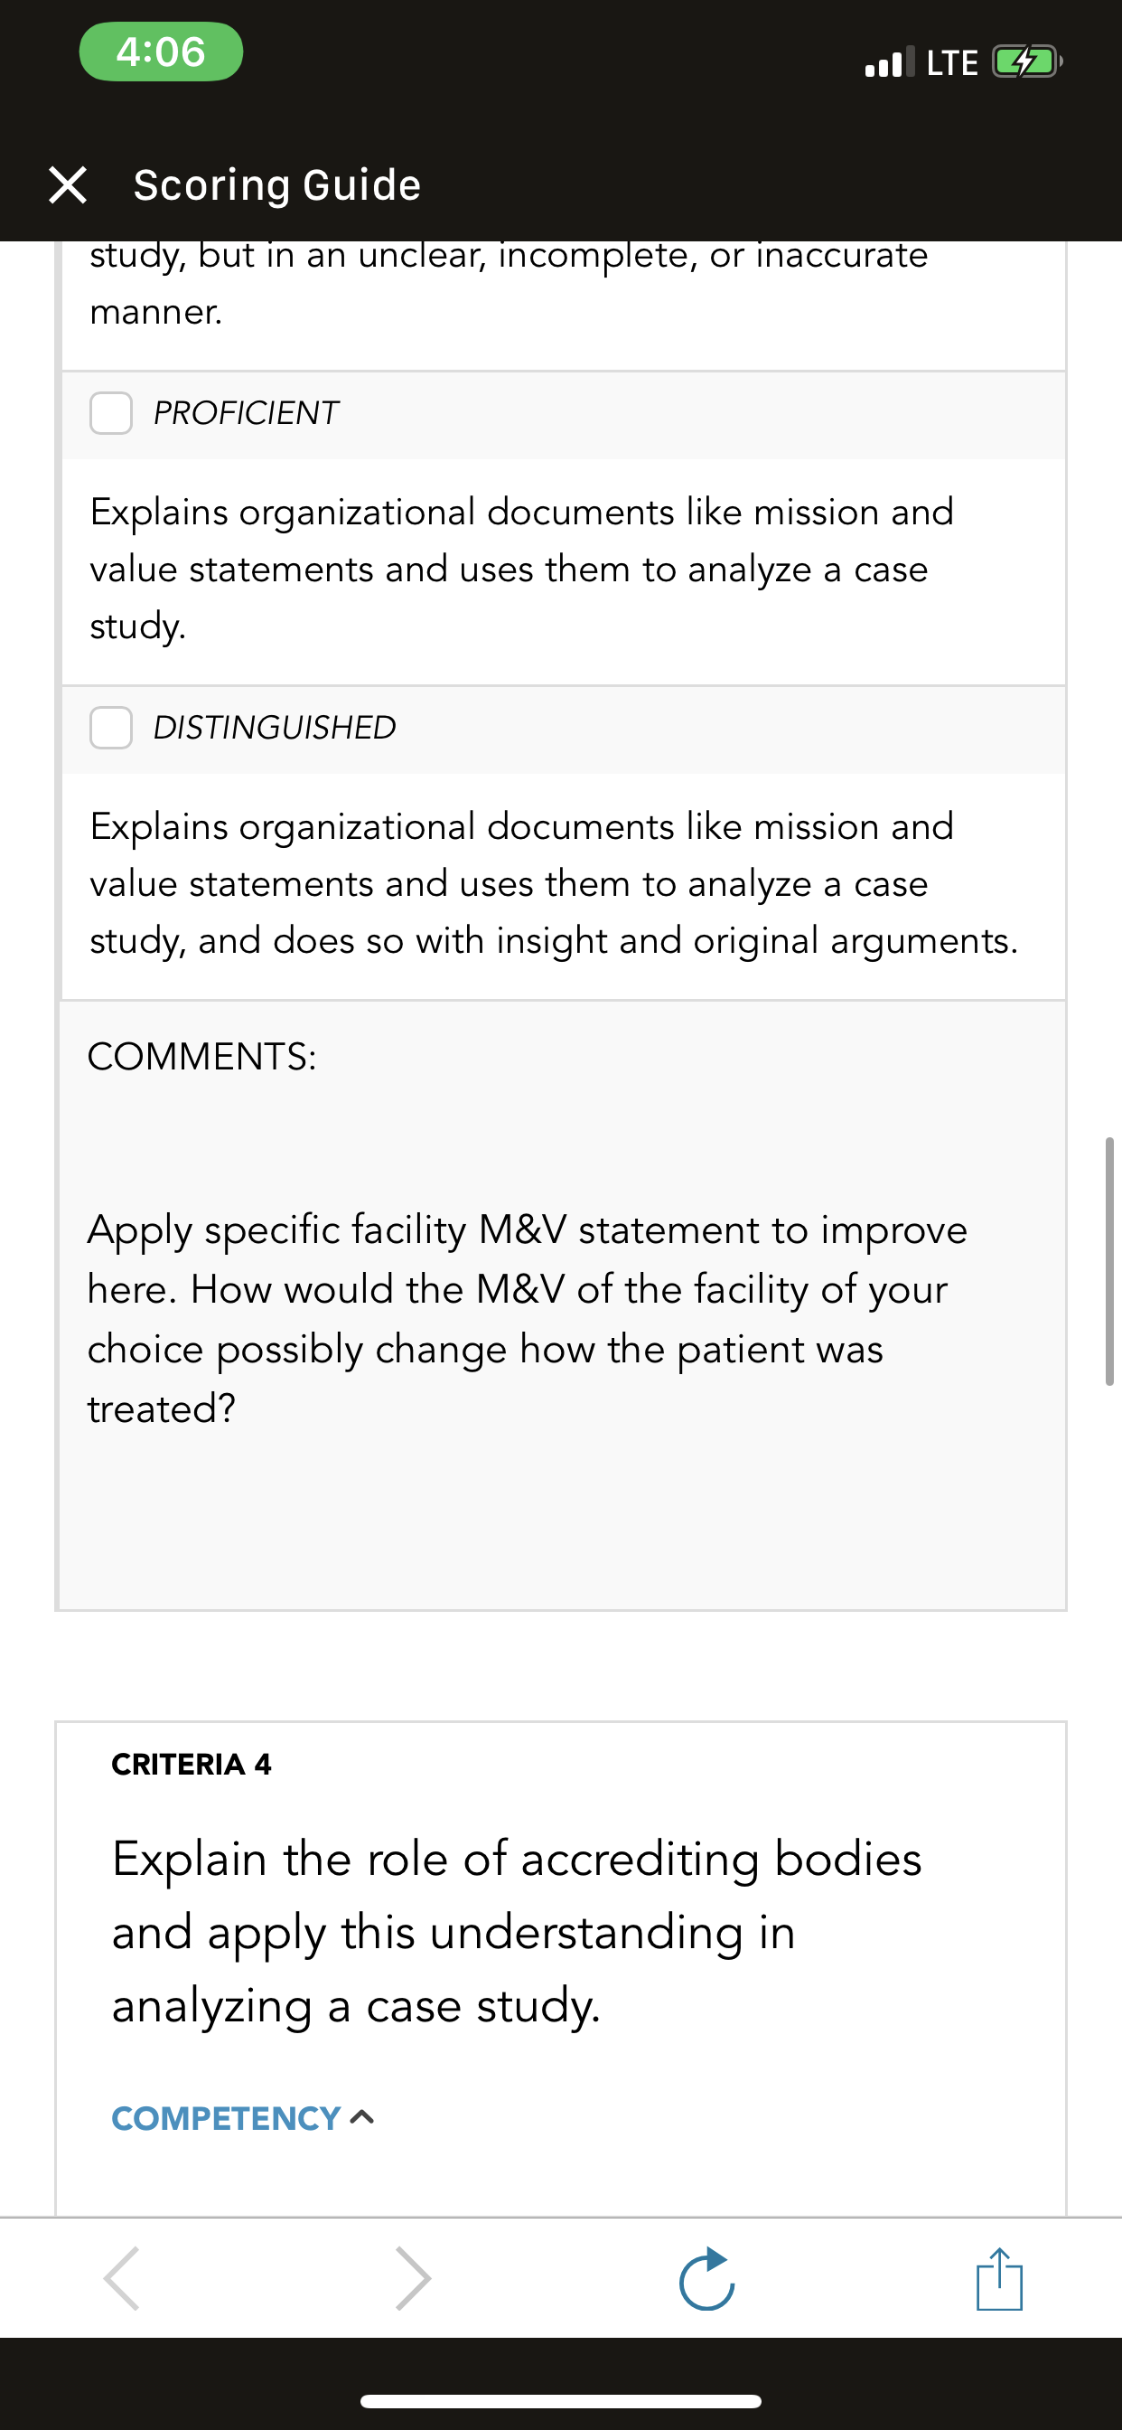Tap the chevron next to COMPETENCY
The image size is (1122, 2430).
362,2118
